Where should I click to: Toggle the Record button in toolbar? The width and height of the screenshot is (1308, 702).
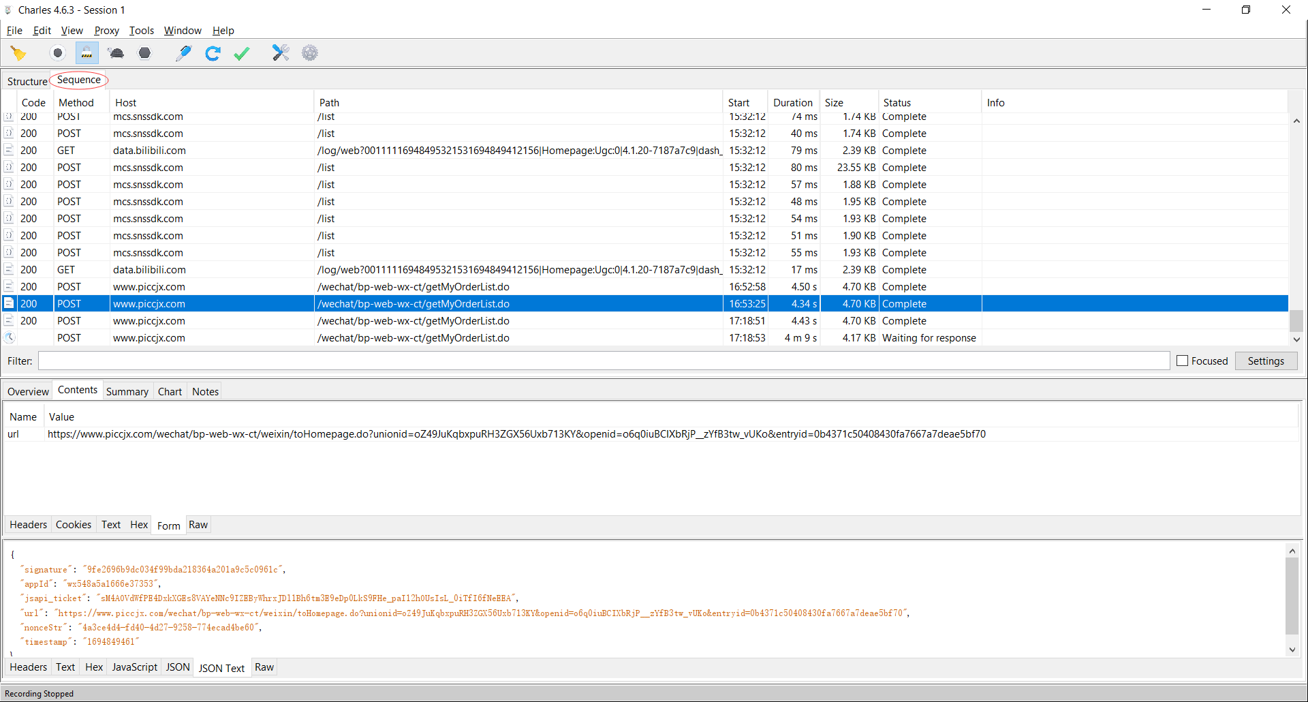[58, 53]
